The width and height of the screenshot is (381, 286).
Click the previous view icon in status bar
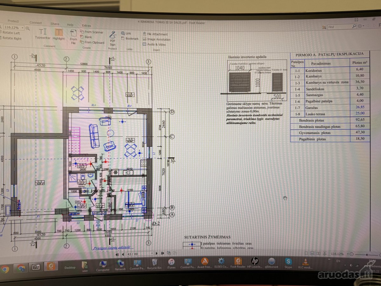[169, 253]
